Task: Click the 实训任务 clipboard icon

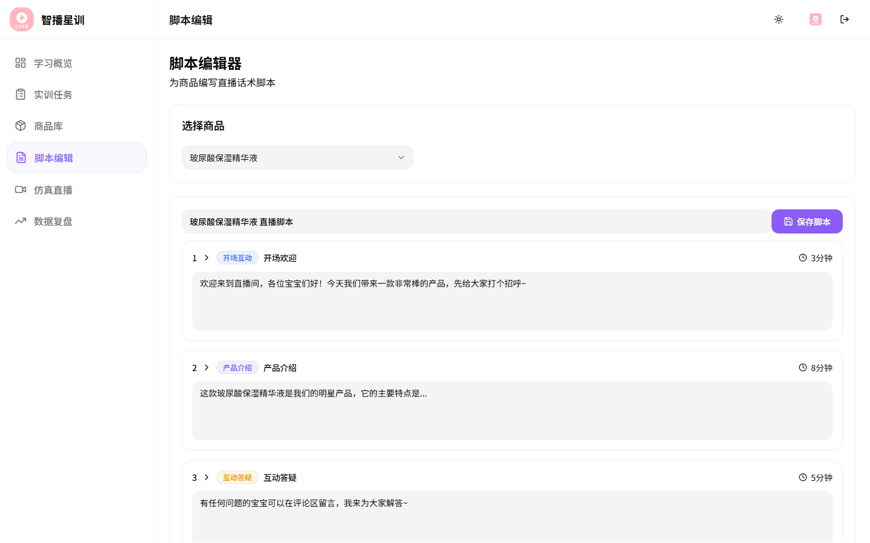Action: (x=20, y=94)
